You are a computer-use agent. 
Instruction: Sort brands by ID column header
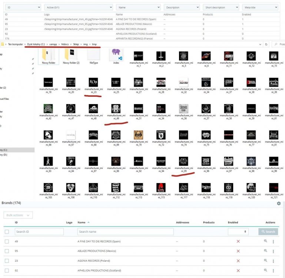tap(16, 222)
